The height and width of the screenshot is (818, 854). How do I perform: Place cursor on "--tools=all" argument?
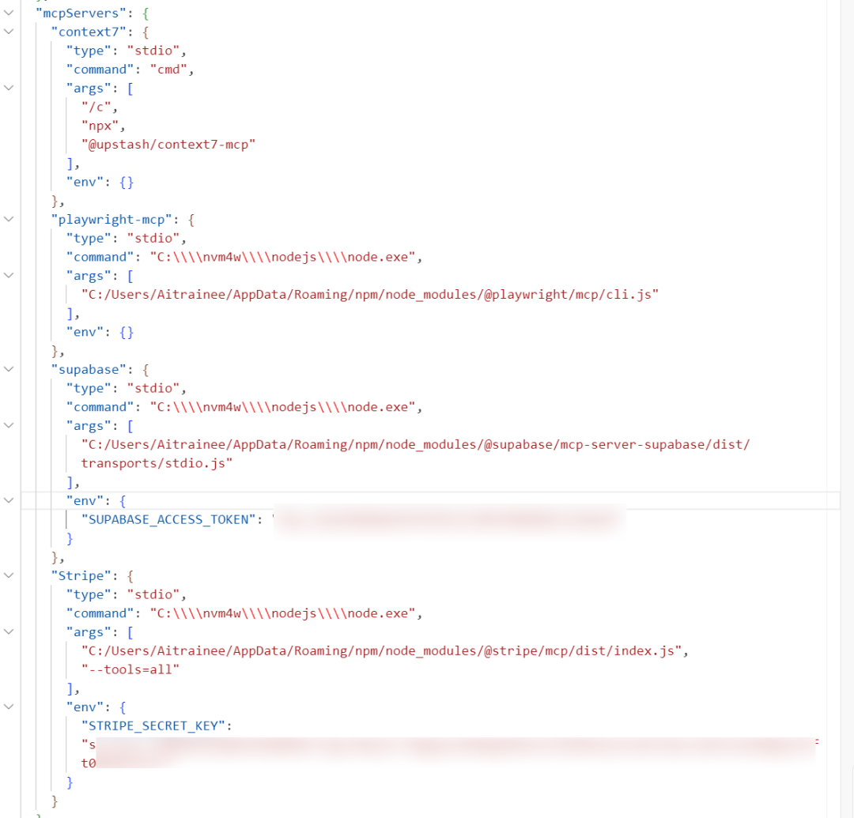[130, 669]
